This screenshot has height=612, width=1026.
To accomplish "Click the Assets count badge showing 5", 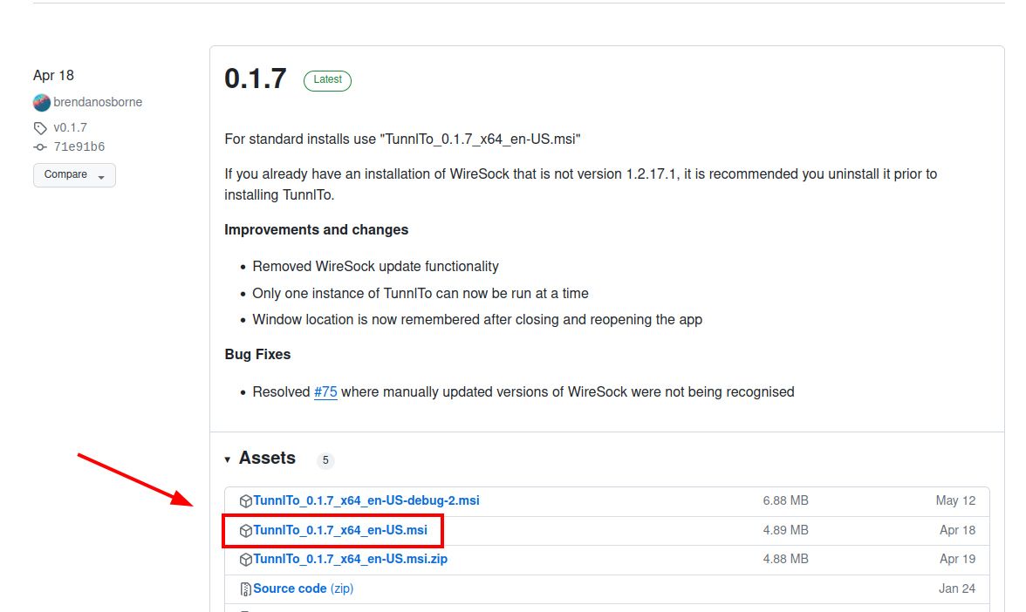I will tap(325, 460).
